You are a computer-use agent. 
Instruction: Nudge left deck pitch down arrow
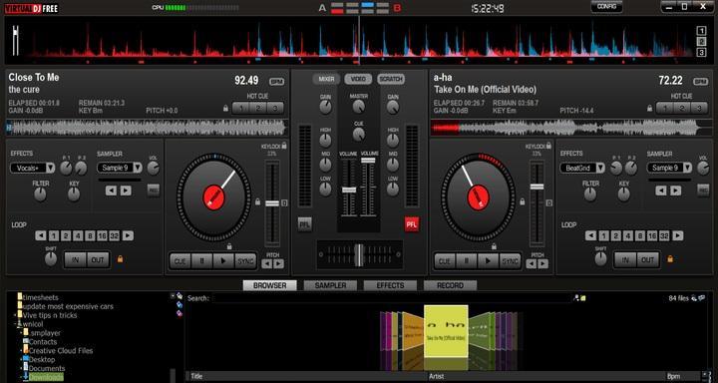(266, 264)
